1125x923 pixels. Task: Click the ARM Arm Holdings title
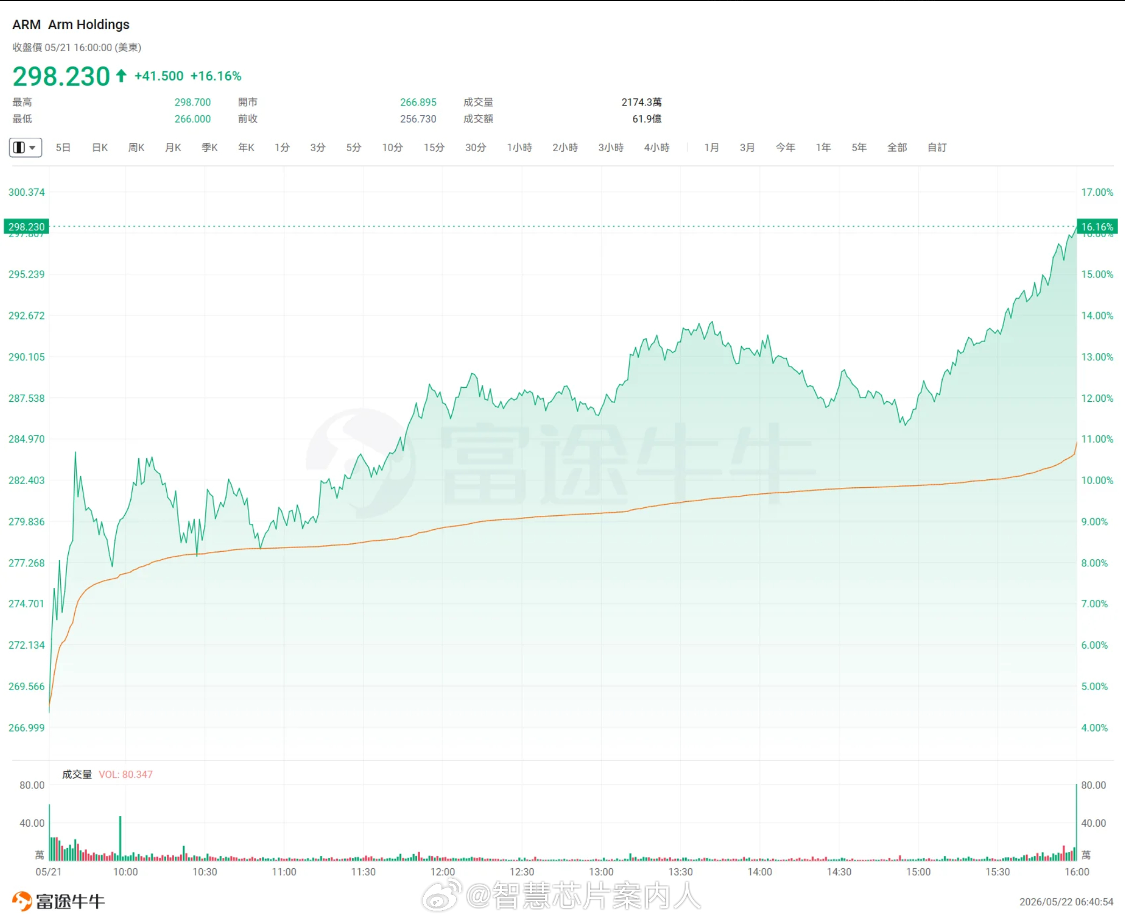[71, 25]
